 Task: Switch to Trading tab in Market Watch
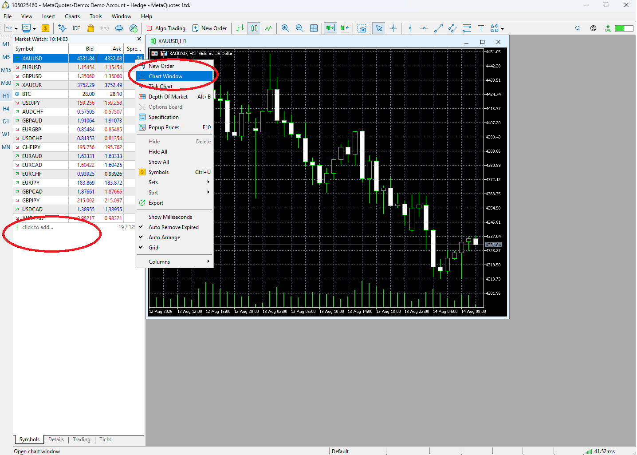(82, 439)
